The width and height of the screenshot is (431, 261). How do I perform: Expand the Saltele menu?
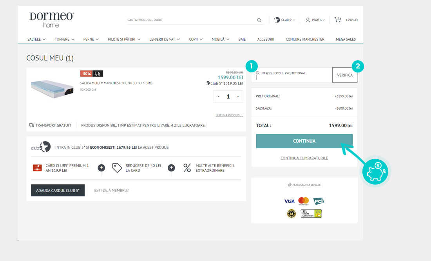point(36,39)
